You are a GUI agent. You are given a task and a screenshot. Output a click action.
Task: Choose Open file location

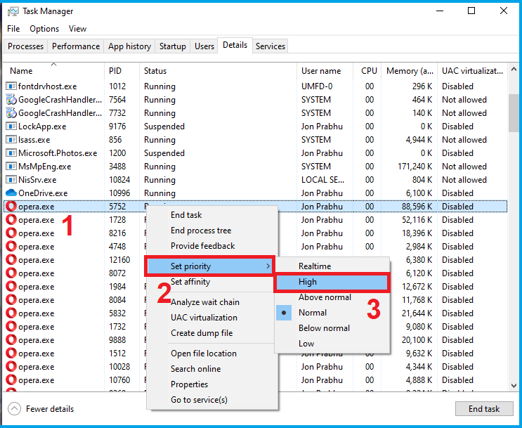click(212, 354)
